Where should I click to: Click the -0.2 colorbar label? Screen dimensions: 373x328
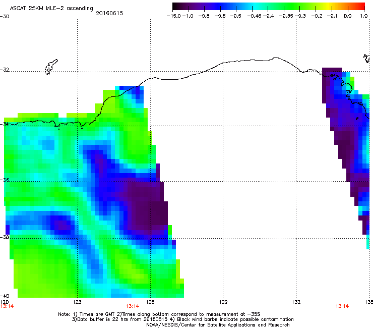317,16
